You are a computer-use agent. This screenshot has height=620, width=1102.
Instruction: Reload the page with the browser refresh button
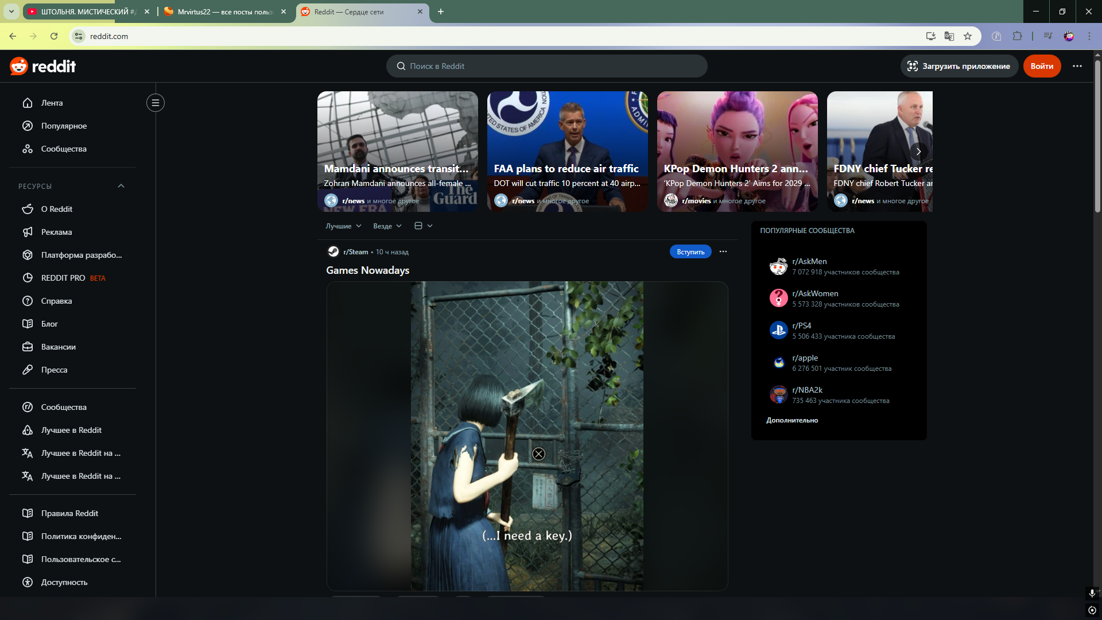point(54,36)
